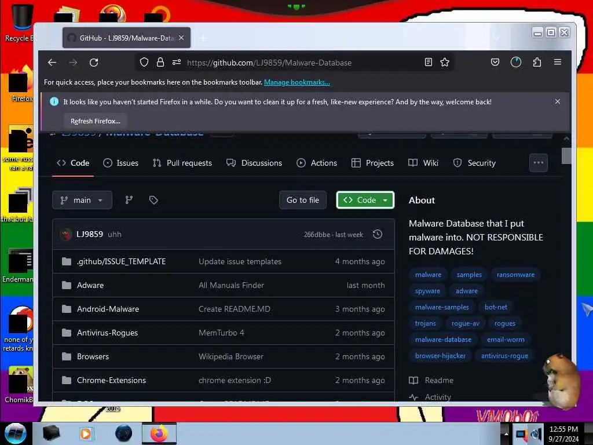This screenshot has width=593, height=445.
Task: Show hidden tray icons arrow
Action: tap(506, 433)
